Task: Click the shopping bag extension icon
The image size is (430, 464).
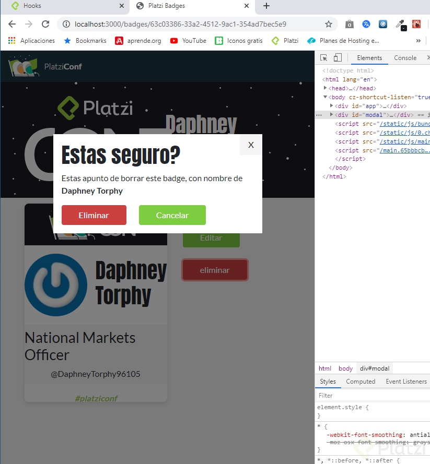Action: pyautogui.click(x=349, y=24)
